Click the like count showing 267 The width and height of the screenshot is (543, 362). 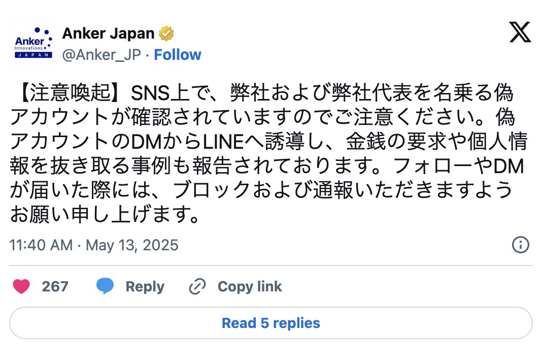pyautogui.click(x=55, y=286)
